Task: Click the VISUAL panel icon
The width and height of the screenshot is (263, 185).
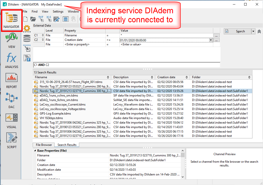Action: (x=12, y=121)
